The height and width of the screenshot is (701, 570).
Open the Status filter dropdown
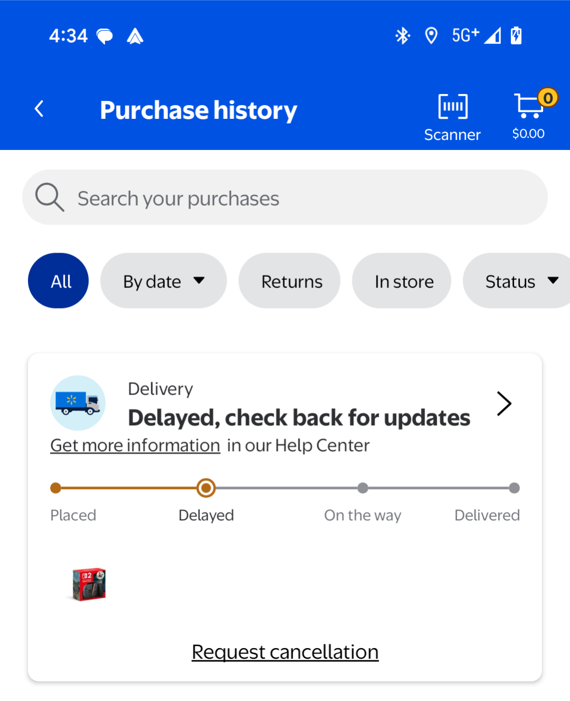tap(517, 281)
